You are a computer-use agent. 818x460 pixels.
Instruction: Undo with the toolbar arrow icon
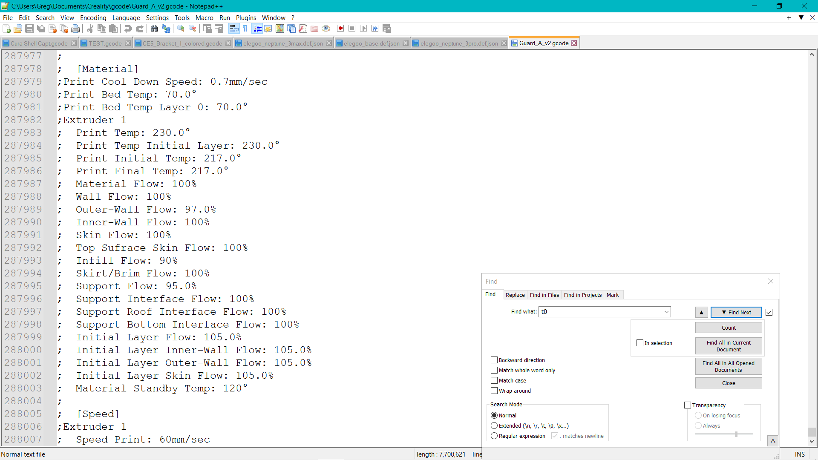click(127, 29)
